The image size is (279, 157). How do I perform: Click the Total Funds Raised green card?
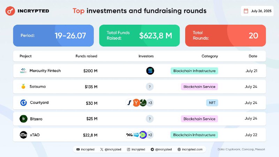pos(139,35)
